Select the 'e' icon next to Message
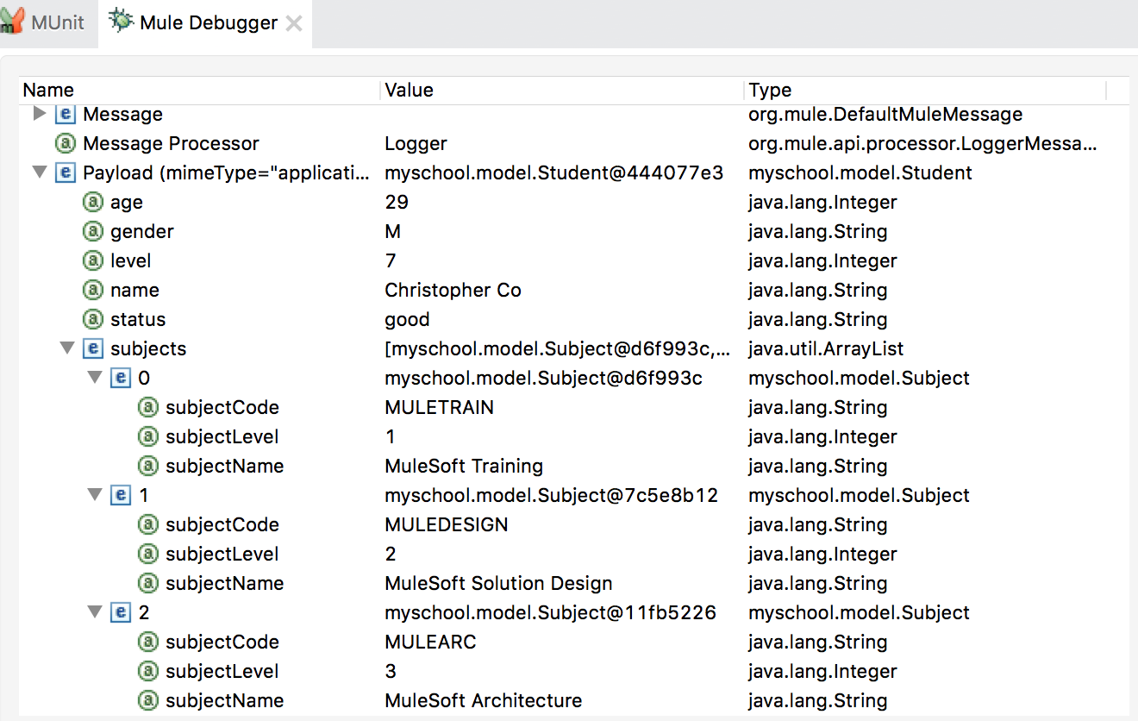Image resolution: width=1138 pixels, height=721 pixels. (x=64, y=114)
